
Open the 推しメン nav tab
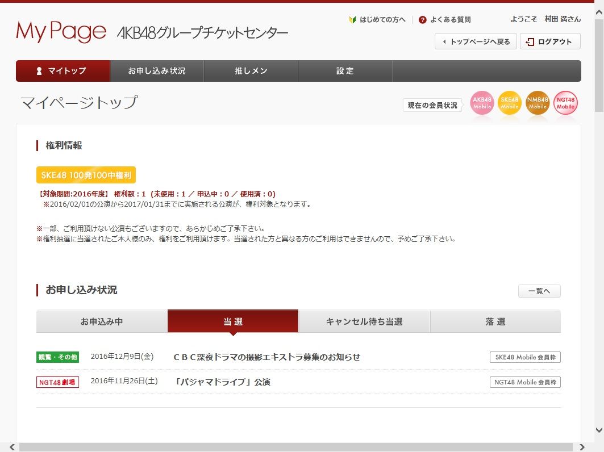point(251,71)
